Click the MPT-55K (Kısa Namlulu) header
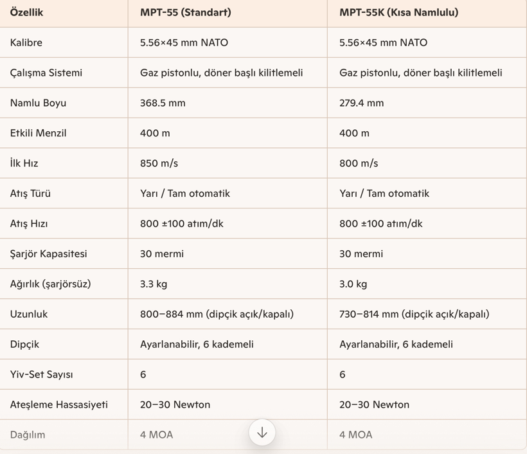The width and height of the screenshot is (527, 454). 398,12
